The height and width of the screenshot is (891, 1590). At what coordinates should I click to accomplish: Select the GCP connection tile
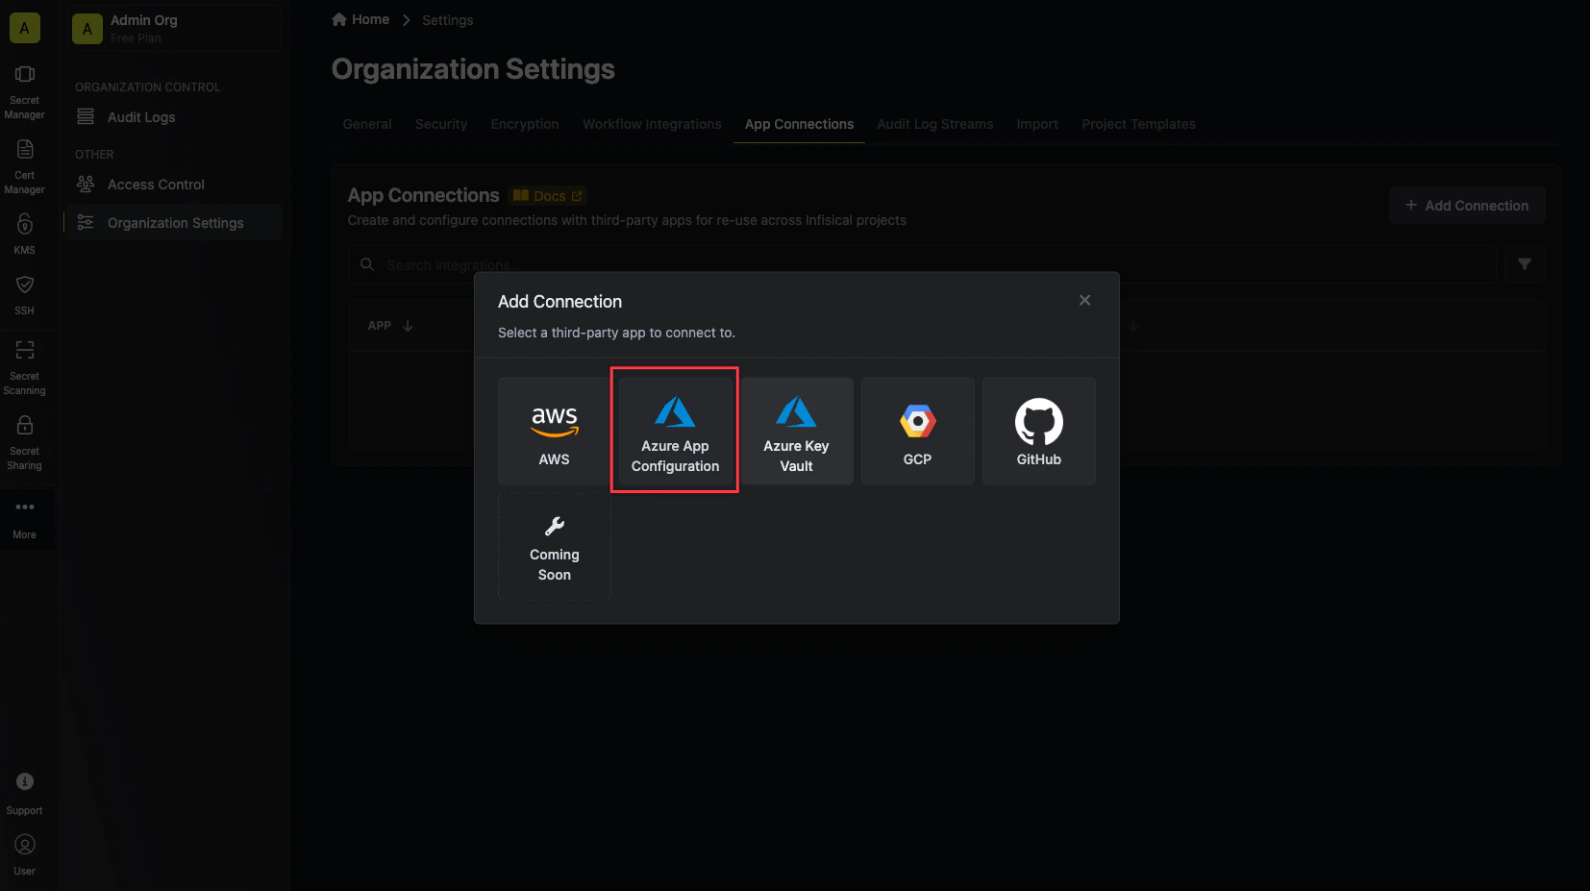917,431
